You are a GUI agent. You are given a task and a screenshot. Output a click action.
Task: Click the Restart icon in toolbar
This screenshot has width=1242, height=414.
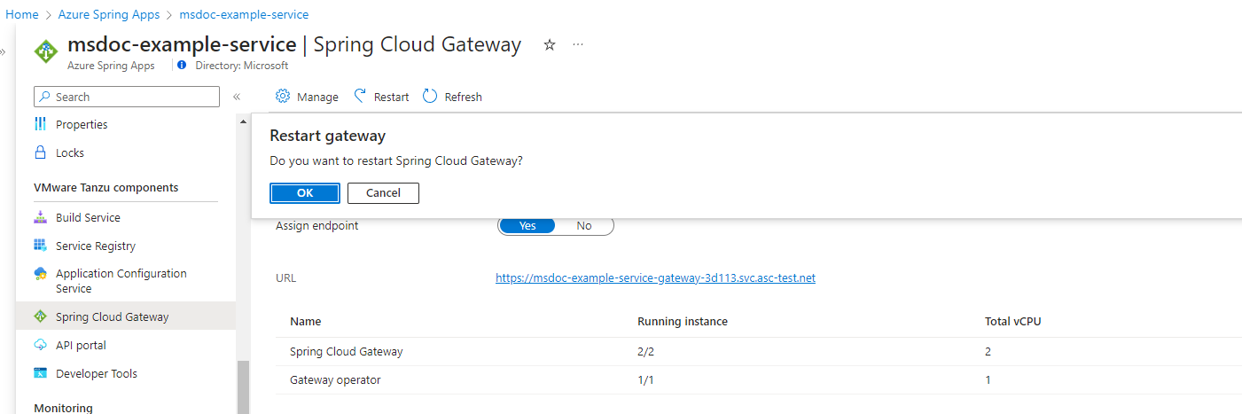coord(360,97)
